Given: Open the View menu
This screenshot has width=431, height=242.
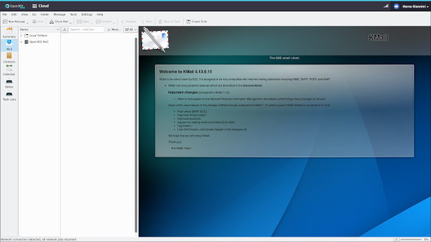Looking at the screenshot, I should (24, 14).
